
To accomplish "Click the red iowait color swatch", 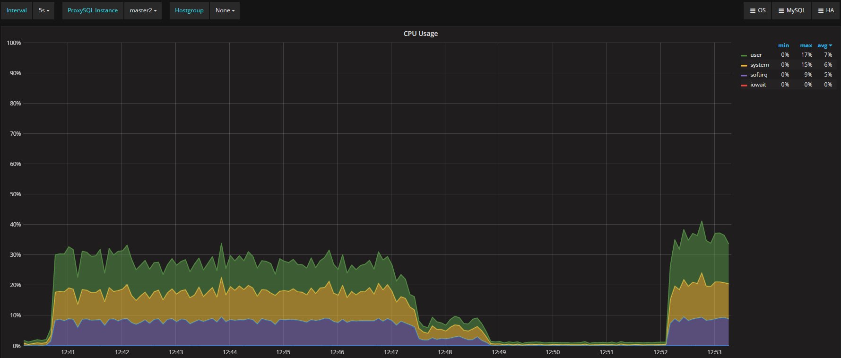I will coord(744,85).
